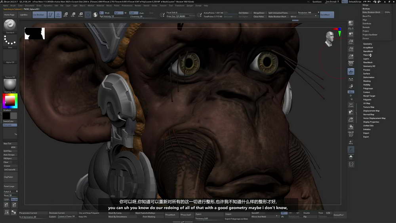Image resolution: width=396 pixels, height=223 pixels.
Task: Click the lock camera icon on right shelf
Action: 351,86
